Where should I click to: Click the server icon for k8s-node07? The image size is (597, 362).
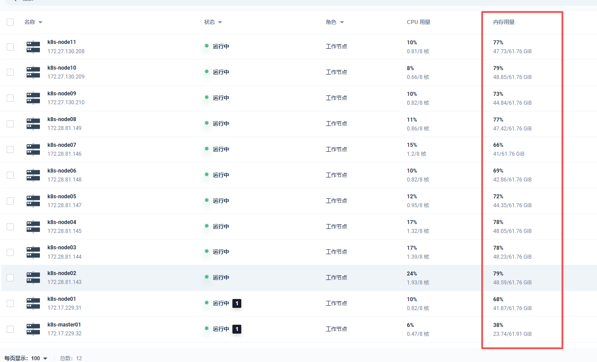[x=33, y=150]
